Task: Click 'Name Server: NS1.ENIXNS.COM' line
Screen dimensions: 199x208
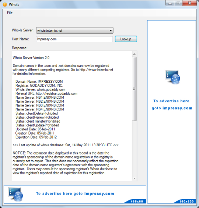Action: point(40,98)
